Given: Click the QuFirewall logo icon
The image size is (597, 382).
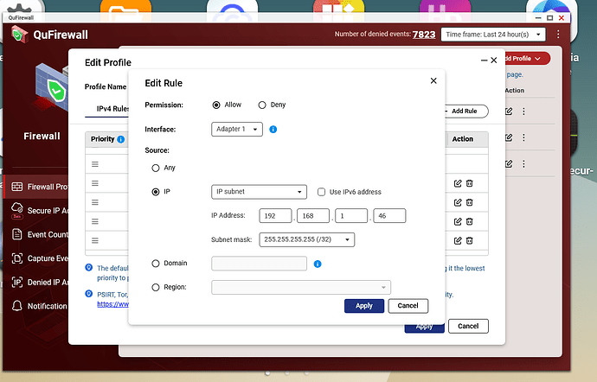Looking at the screenshot, I should (x=19, y=35).
